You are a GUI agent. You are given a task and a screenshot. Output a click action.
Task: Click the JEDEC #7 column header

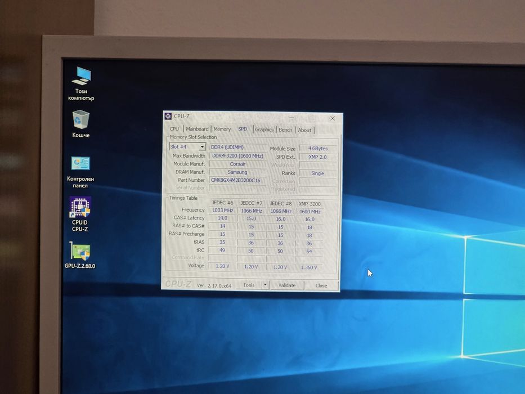(x=252, y=203)
